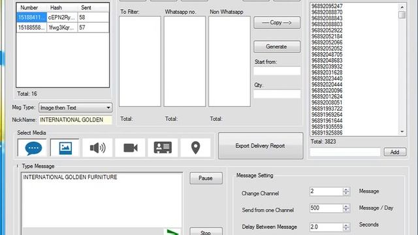Image resolution: width=418 pixels, height=235 pixels.
Task: Select number 96892052922 in list
Action: coord(327,31)
